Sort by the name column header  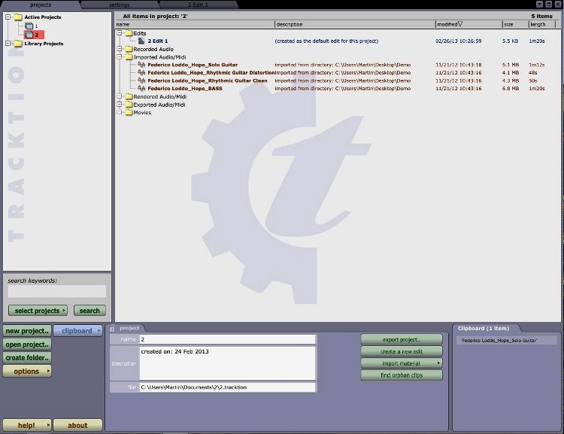pyautogui.click(x=195, y=25)
